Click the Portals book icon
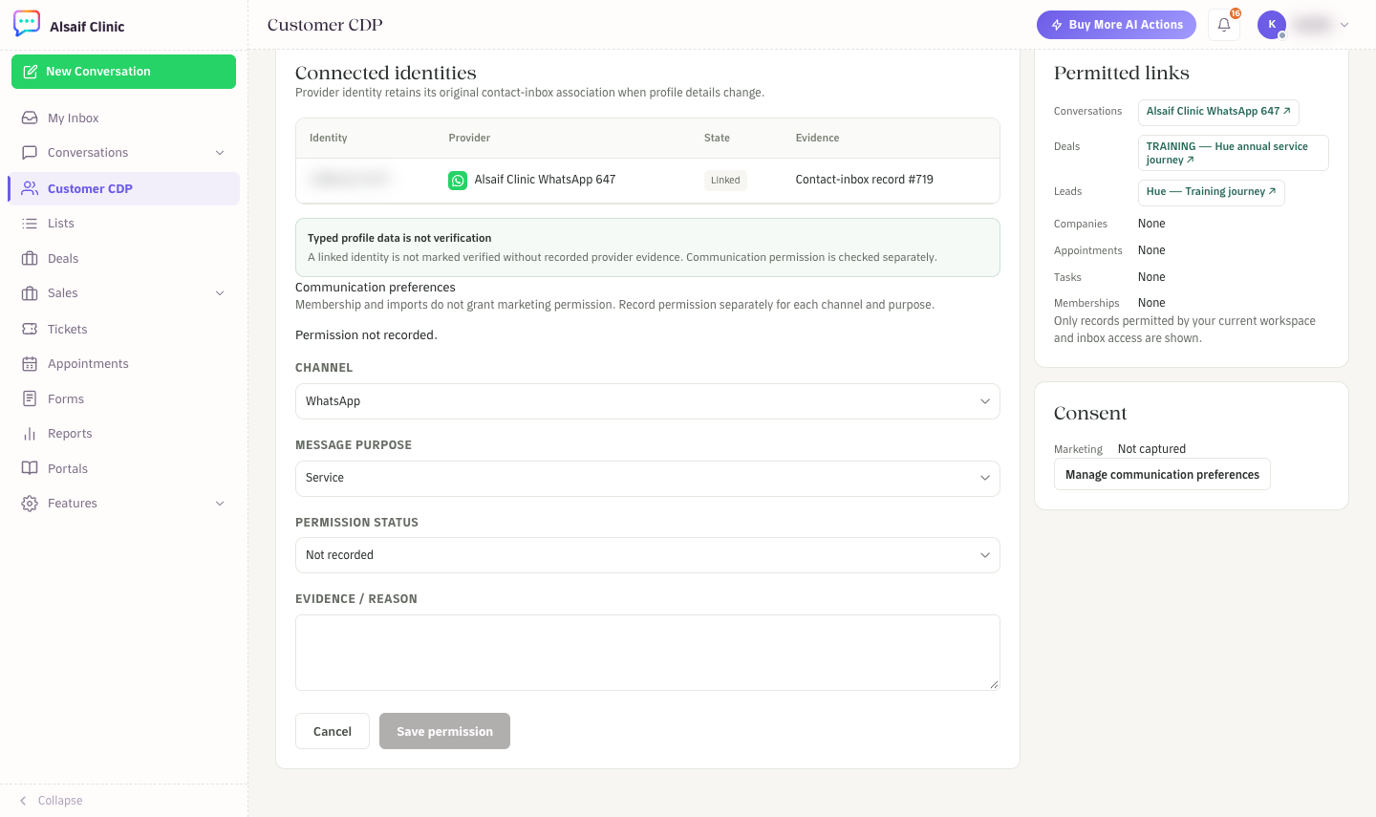Viewport: 1376px width, 817px height. (30, 468)
